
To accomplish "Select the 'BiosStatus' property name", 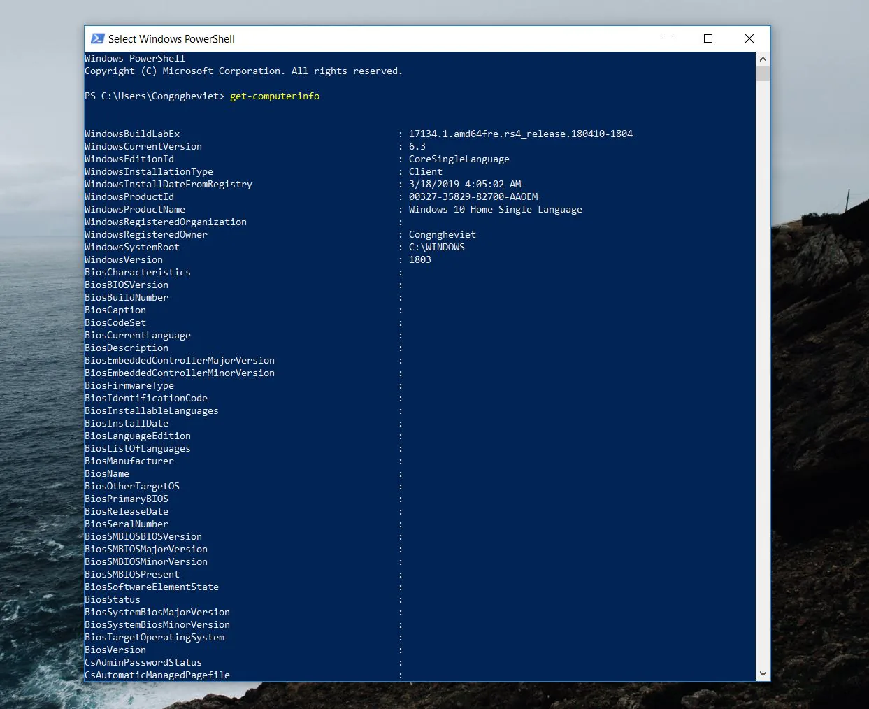I will click(113, 600).
